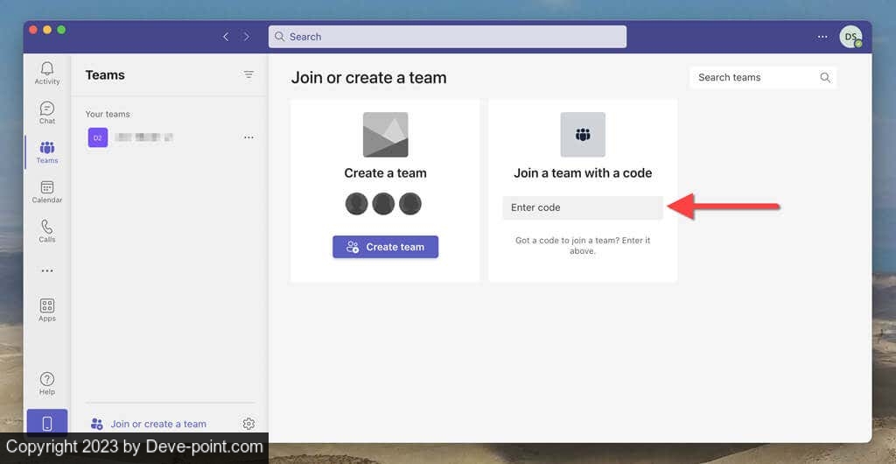Click the Enter code field
The width and height of the screenshot is (896, 464).
coord(583,207)
